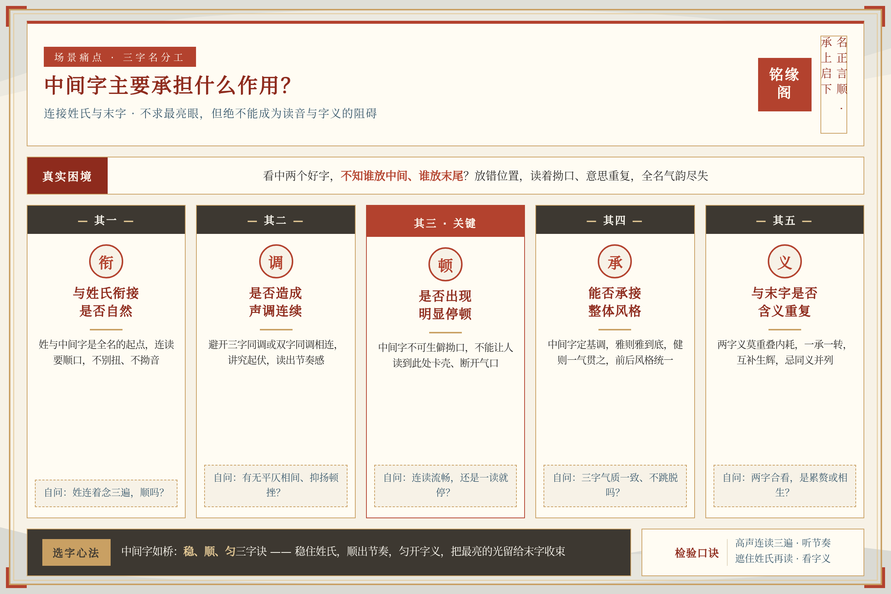
Task: Click the box 自问:有无平仄相间、抑扬顿挫?
Action: pos(276,486)
